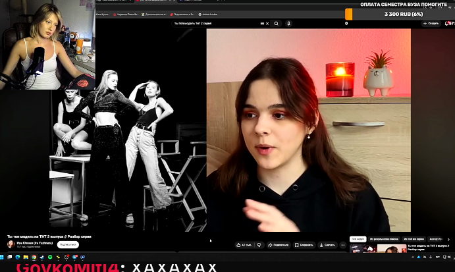The height and width of the screenshot is (272, 455).
Task: Open Telegram from the taskbar
Action: click(x=75, y=257)
